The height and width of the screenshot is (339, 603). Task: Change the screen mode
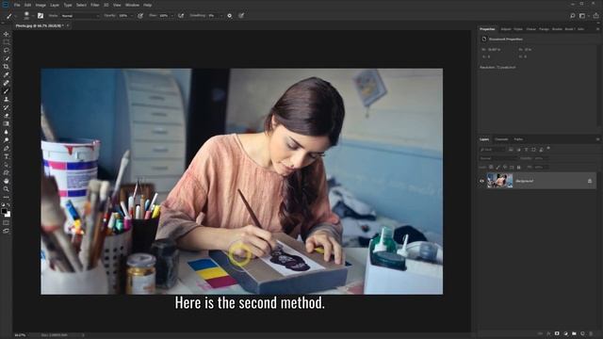coord(7,231)
